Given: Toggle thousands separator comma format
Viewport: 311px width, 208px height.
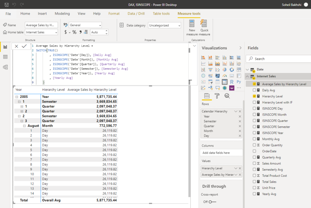Looking at the screenshot, I should (x=80, y=32).
